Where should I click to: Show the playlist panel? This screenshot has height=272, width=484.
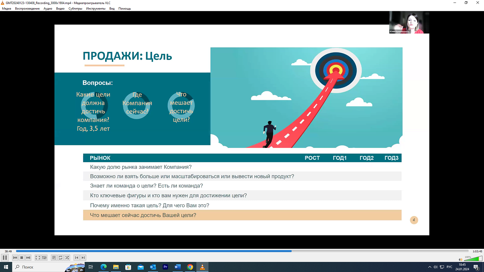pos(54,257)
